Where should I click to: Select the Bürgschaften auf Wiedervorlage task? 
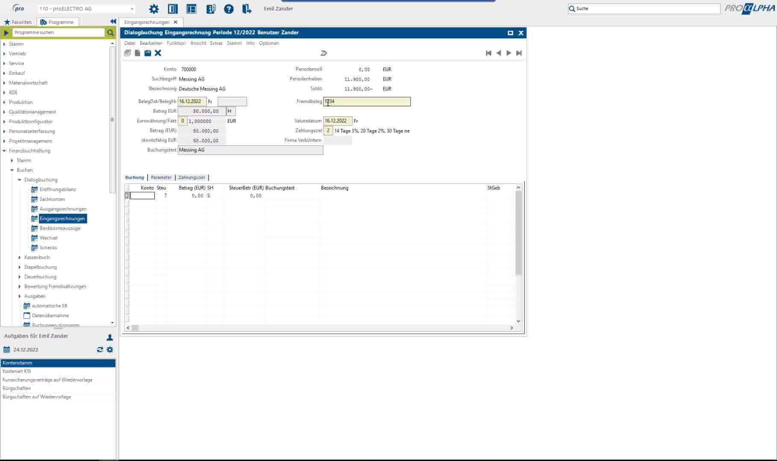click(58, 397)
